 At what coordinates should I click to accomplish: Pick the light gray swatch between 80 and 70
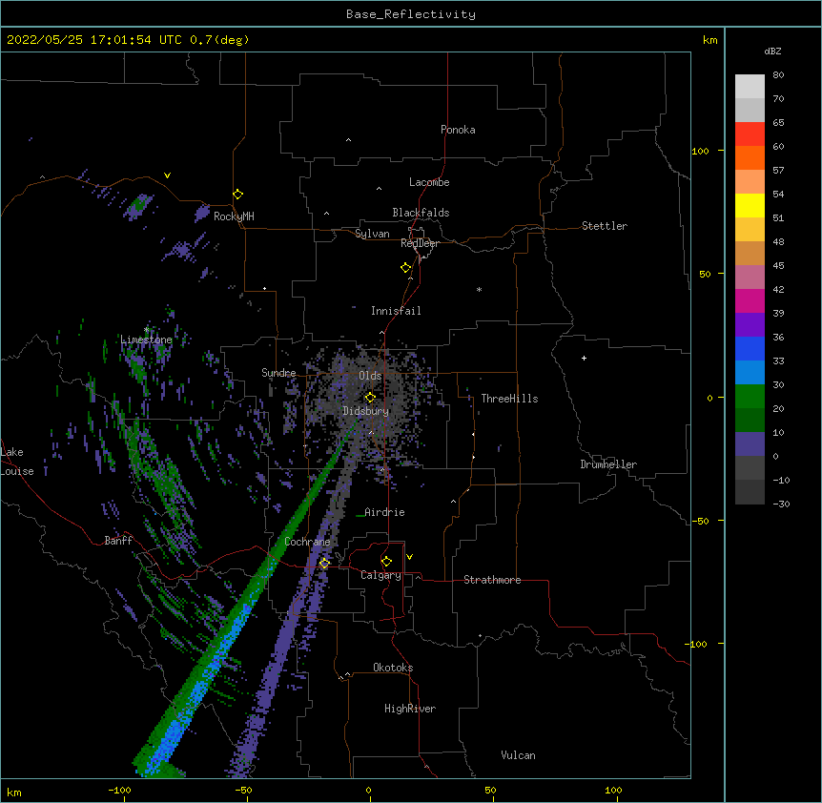[750, 87]
